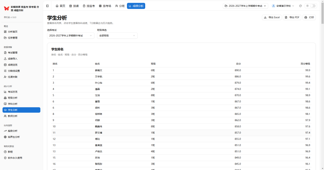Image resolution: width=324 pixels, height=170 pixels.
Task: Click the red butterfly app logo
Action: [7, 8]
